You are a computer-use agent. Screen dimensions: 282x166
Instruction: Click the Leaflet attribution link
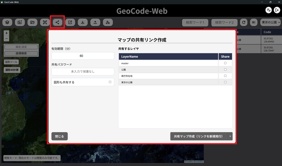click(x=190, y=162)
